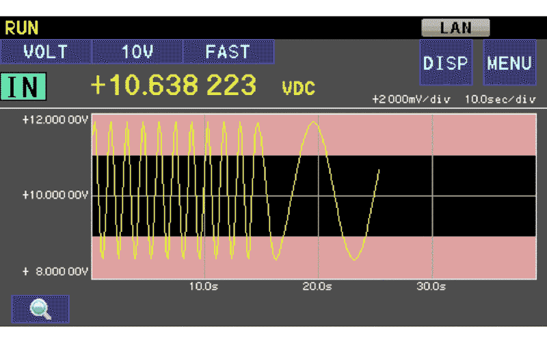Open the MENU button
Screen dimensions: 547x342
[x=509, y=62]
